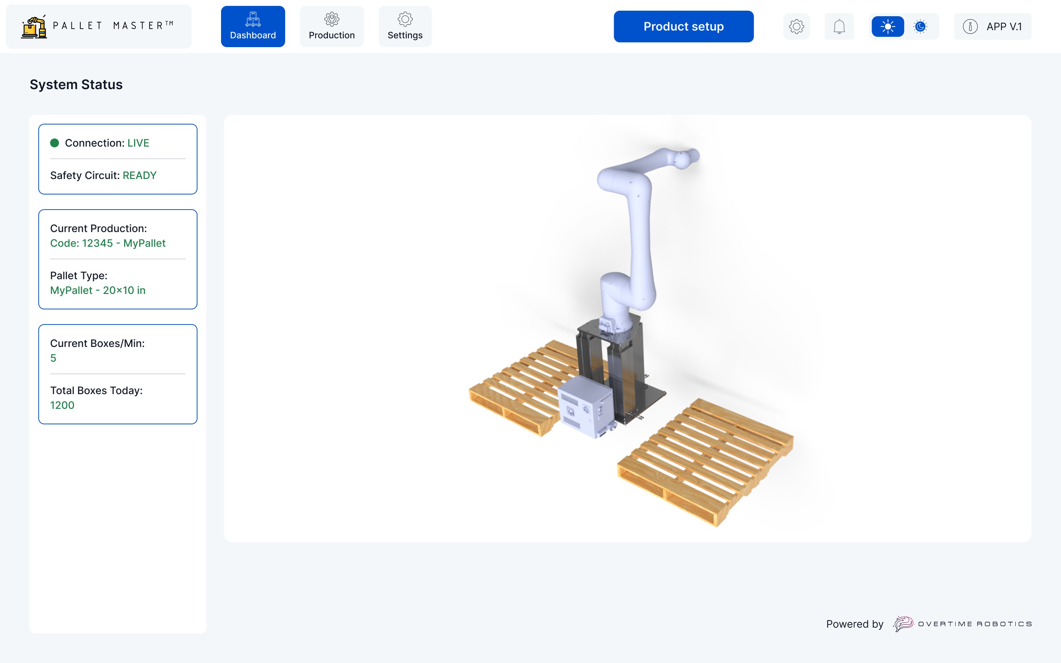The height and width of the screenshot is (663, 1061).
Task: Click the gear icon beside Product setup
Action: (x=796, y=26)
